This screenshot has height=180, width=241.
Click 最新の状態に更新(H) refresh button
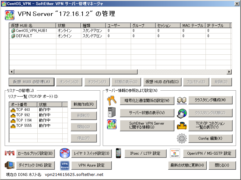click(x=187, y=165)
